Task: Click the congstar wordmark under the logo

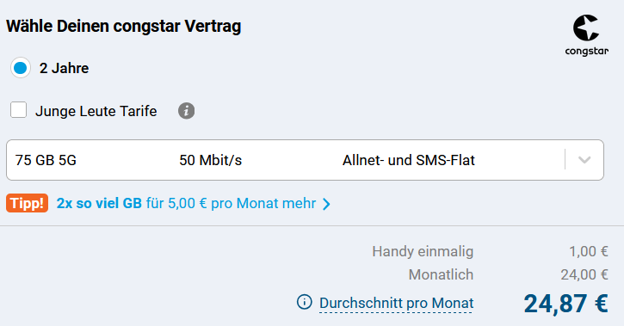Action: pyautogui.click(x=587, y=52)
